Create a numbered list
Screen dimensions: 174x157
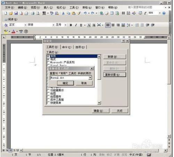click(137, 25)
